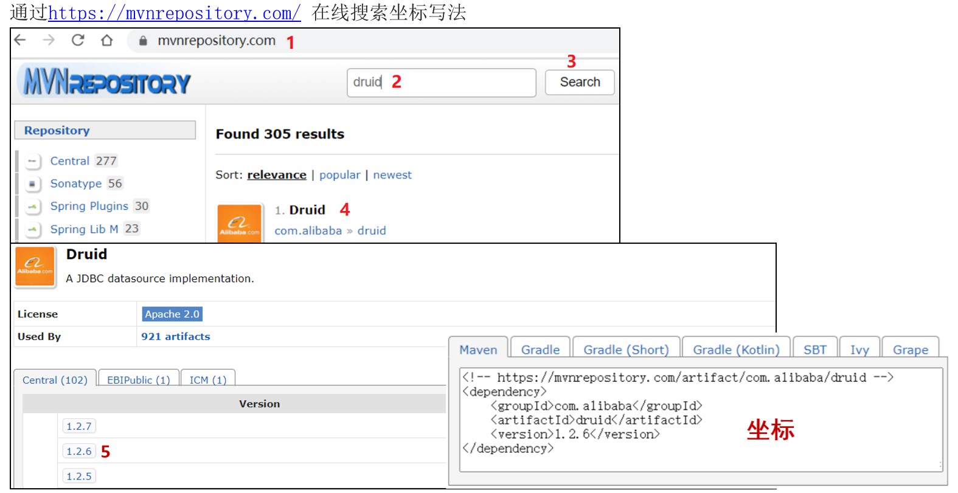Switch to Central (102) tab
The image size is (958, 493).
point(55,380)
